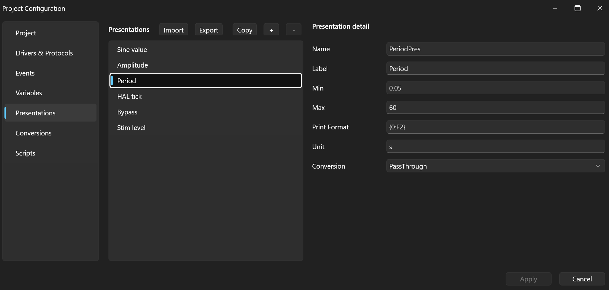Select the Stim level presentation
Screen dimensions: 609x290
coord(206,128)
